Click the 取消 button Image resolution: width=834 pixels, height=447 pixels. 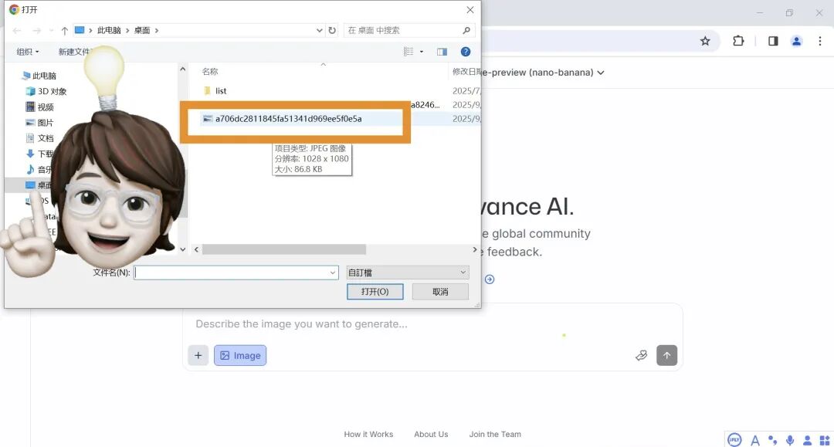tap(440, 292)
